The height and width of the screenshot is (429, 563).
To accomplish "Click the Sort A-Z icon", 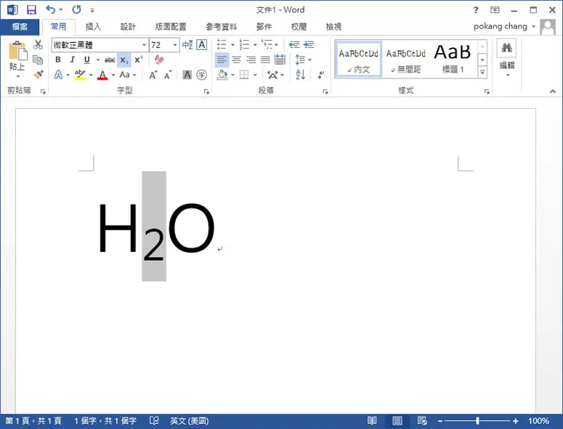I will (x=301, y=75).
